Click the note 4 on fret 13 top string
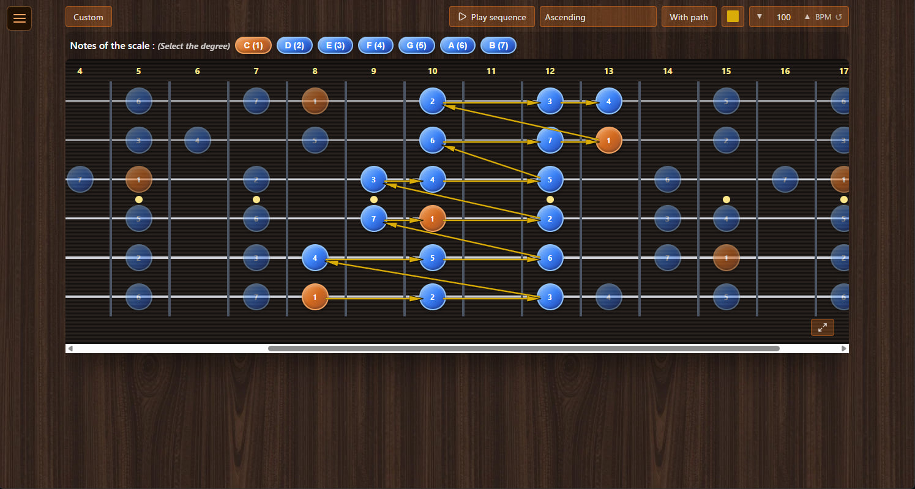This screenshot has width=915, height=489. click(608, 101)
